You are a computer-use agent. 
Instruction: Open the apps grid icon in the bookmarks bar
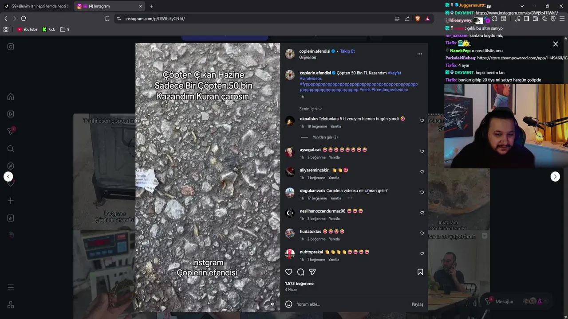point(6,29)
